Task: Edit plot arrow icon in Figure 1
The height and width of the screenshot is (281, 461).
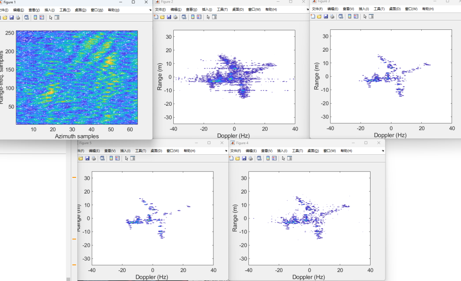Action: click(x=50, y=17)
